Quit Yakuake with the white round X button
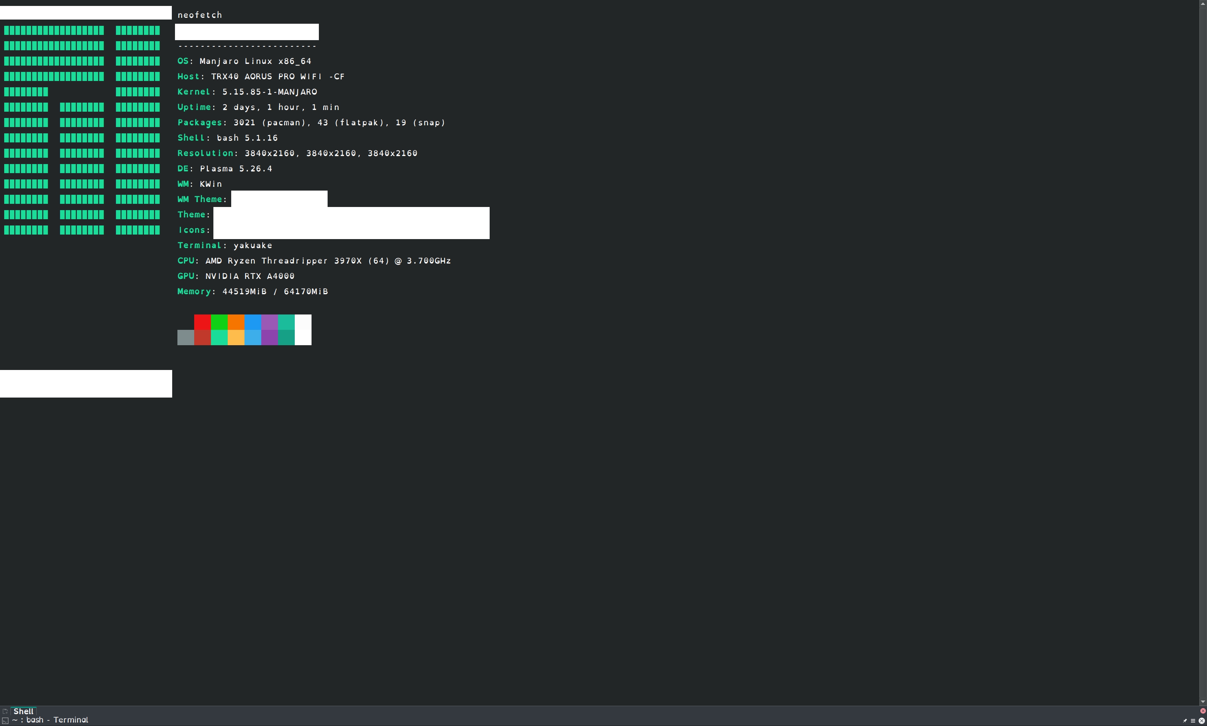 click(1201, 721)
